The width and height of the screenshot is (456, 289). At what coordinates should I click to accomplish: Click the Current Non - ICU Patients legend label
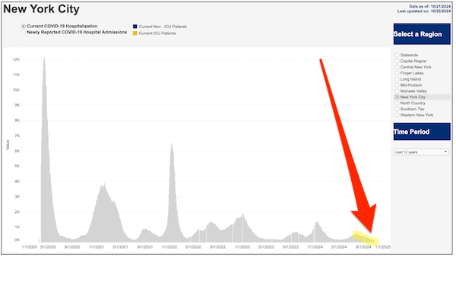click(163, 27)
